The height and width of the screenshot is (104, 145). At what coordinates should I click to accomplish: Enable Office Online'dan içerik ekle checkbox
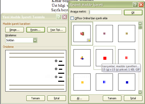pyautogui.click(x=72, y=18)
